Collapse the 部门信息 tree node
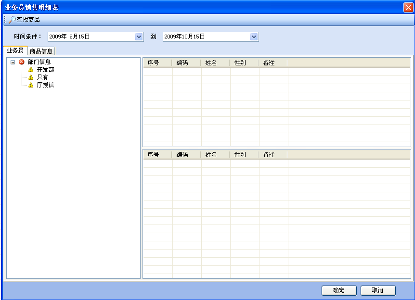The image size is (415, 300). point(13,62)
